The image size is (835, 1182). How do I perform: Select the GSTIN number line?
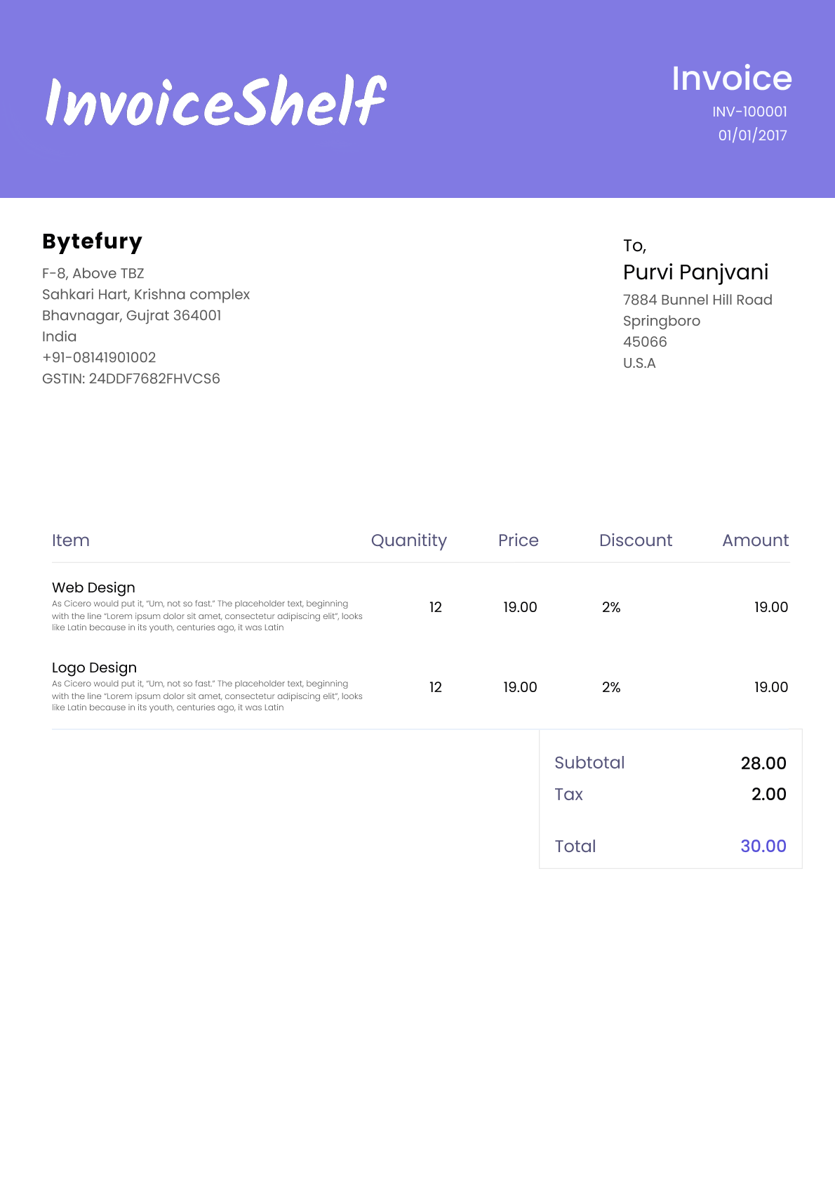click(x=131, y=379)
